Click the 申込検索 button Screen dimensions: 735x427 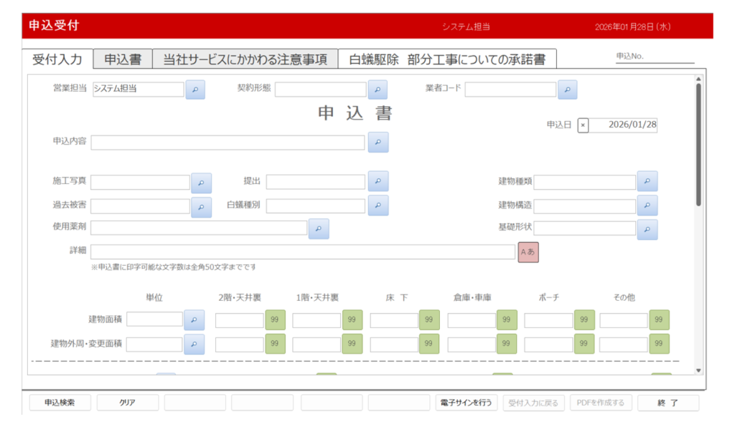click(x=60, y=403)
